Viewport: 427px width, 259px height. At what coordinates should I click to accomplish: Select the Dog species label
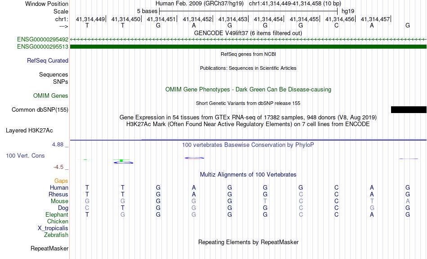tap(63, 208)
